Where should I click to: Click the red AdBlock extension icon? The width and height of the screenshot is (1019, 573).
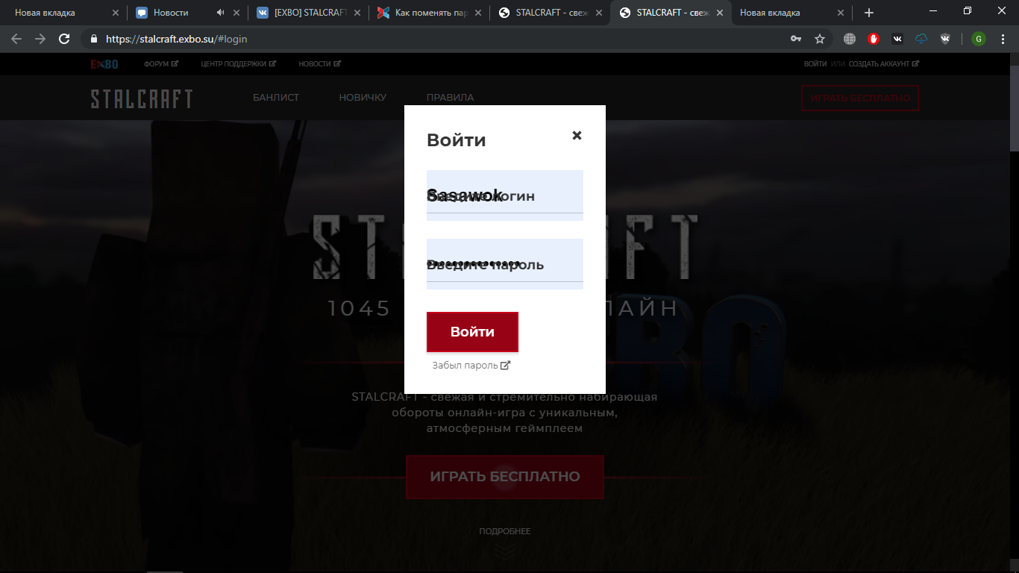click(x=874, y=39)
